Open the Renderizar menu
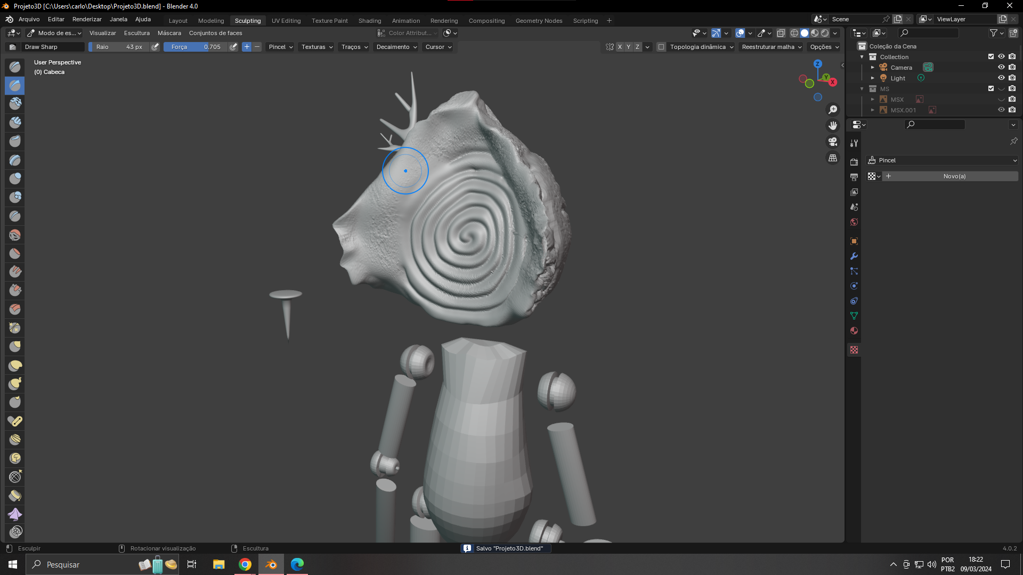The width and height of the screenshot is (1023, 575). [87, 19]
